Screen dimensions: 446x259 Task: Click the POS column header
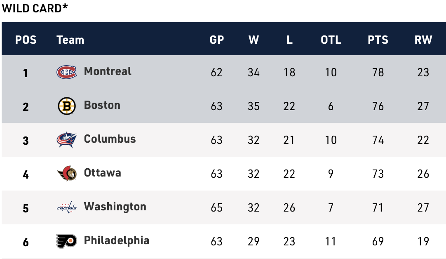coord(26,40)
